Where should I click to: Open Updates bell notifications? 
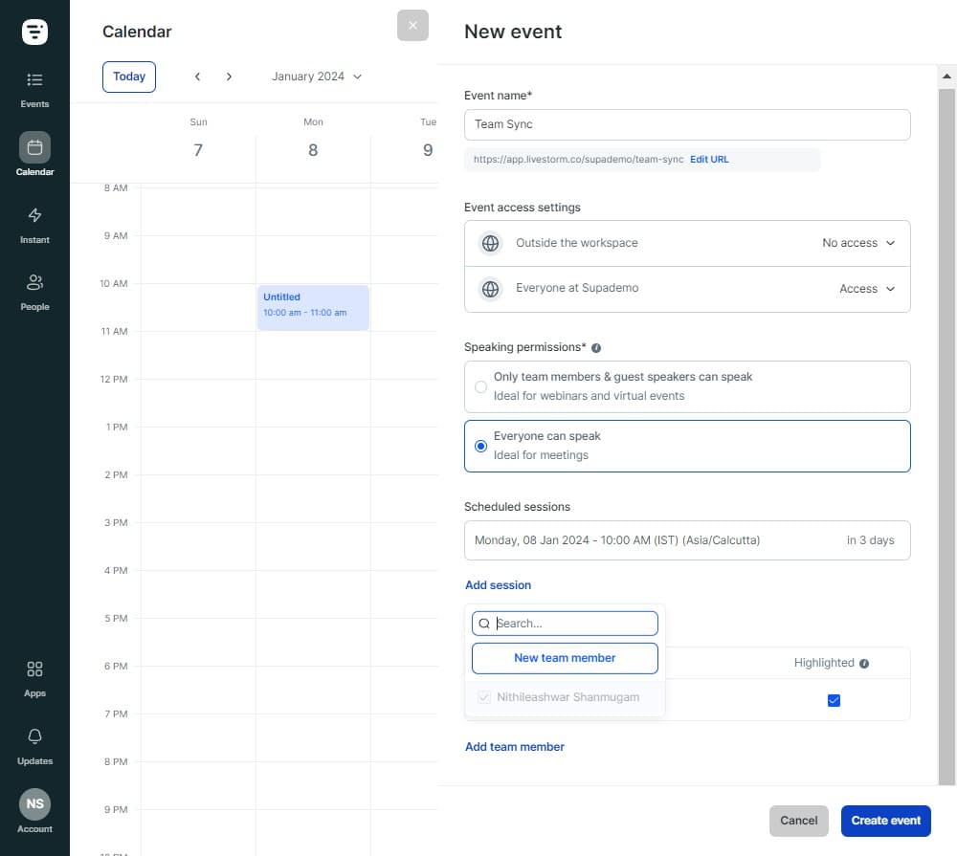[x=34, y=744]
